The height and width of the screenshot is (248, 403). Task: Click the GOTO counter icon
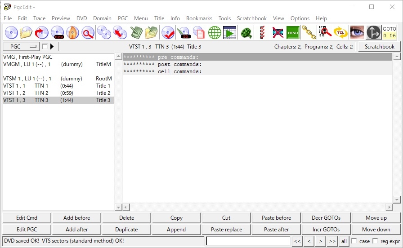coord(389,33)
